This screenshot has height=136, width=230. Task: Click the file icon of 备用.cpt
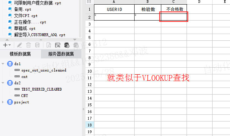[10, 9]
